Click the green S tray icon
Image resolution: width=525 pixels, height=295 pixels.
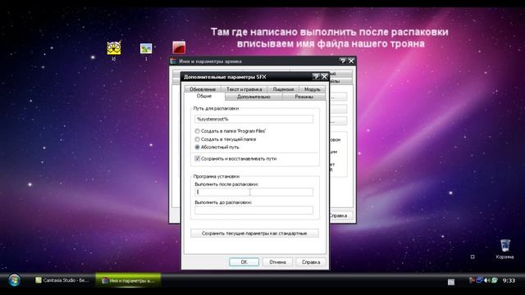[x=495, y=280]
